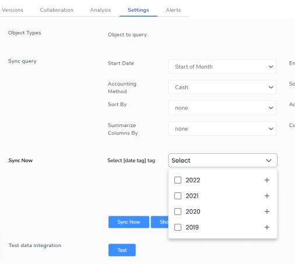Click the Select [date tag] tag label
295x264 pixels.
click(131, 160)
